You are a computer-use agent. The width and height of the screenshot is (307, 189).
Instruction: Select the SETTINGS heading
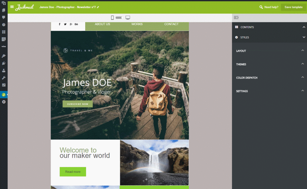click(242, 91)
